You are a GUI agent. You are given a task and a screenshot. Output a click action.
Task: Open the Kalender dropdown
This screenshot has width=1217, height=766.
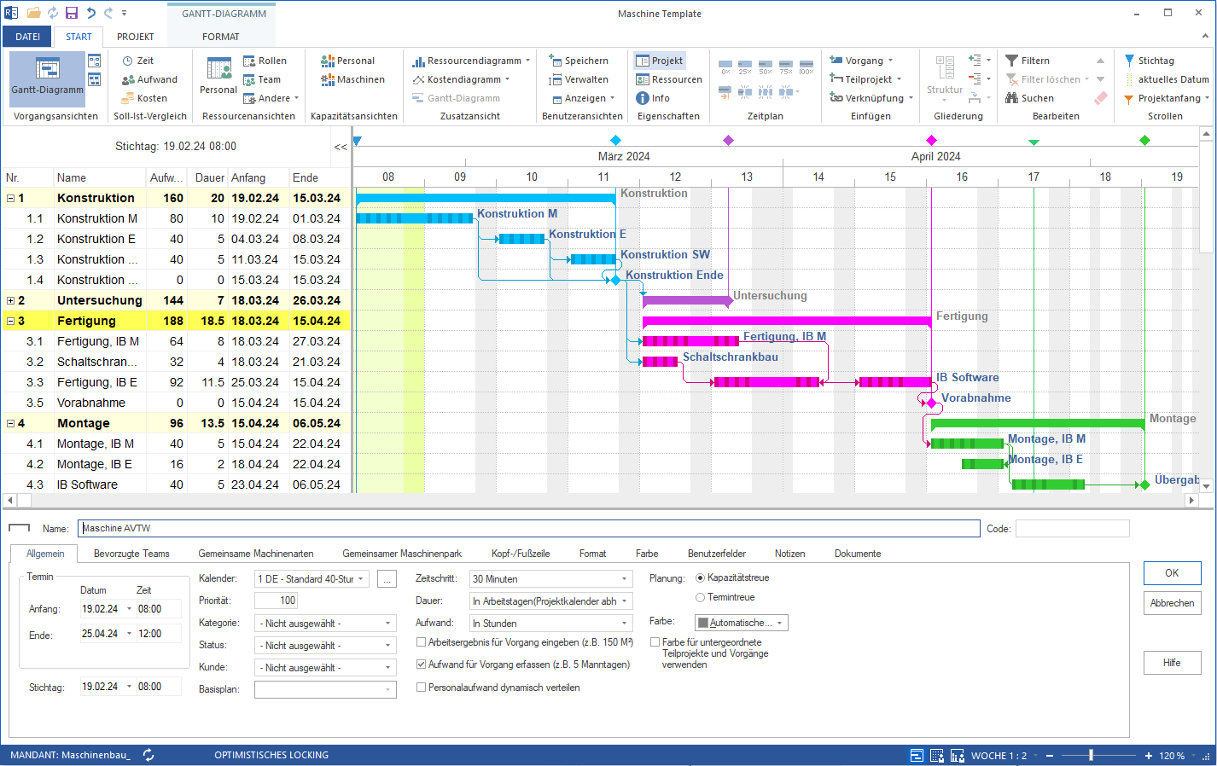tap(361, 578)
